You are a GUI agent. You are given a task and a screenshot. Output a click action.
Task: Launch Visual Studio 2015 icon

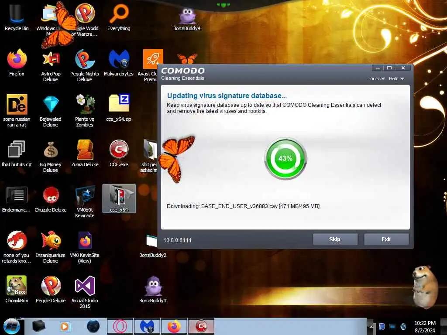tap(85, 292)
